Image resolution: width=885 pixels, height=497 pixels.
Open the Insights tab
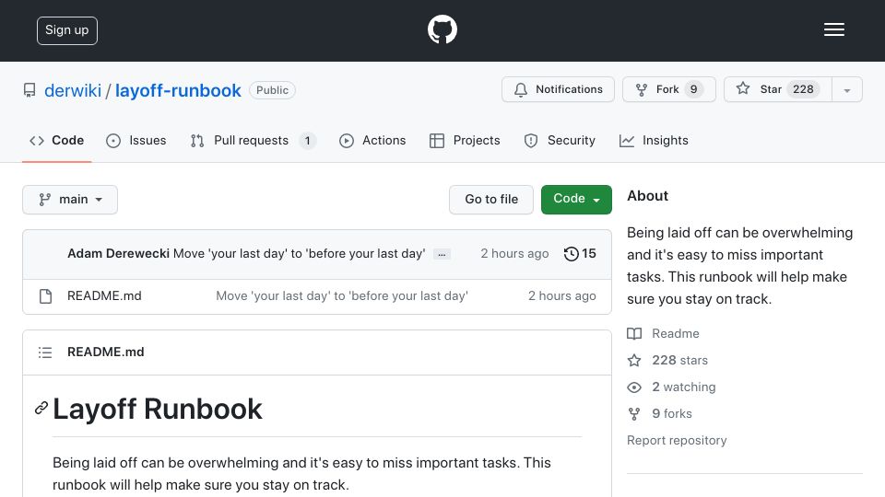tap(654, 140)
